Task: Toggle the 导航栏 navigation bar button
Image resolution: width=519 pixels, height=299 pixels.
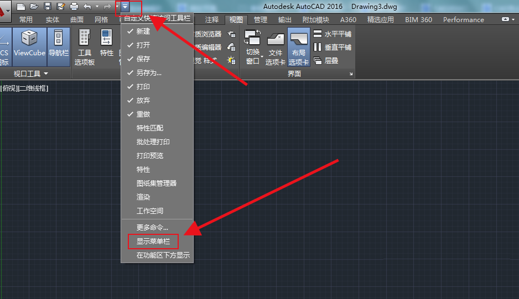Action: click(x=59, y=46)
